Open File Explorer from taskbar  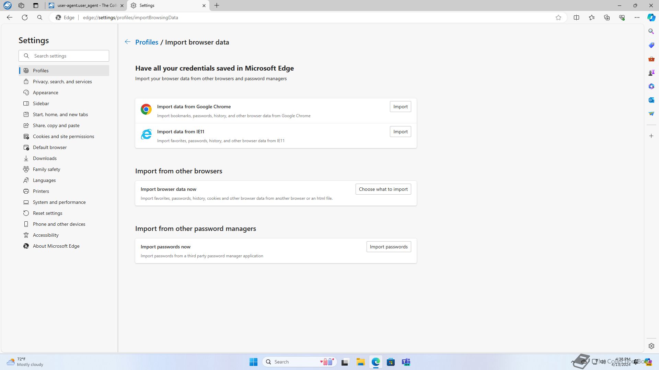click(360, 362)
